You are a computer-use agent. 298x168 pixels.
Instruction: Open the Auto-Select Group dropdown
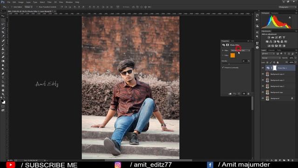click(x=28, y=7)
